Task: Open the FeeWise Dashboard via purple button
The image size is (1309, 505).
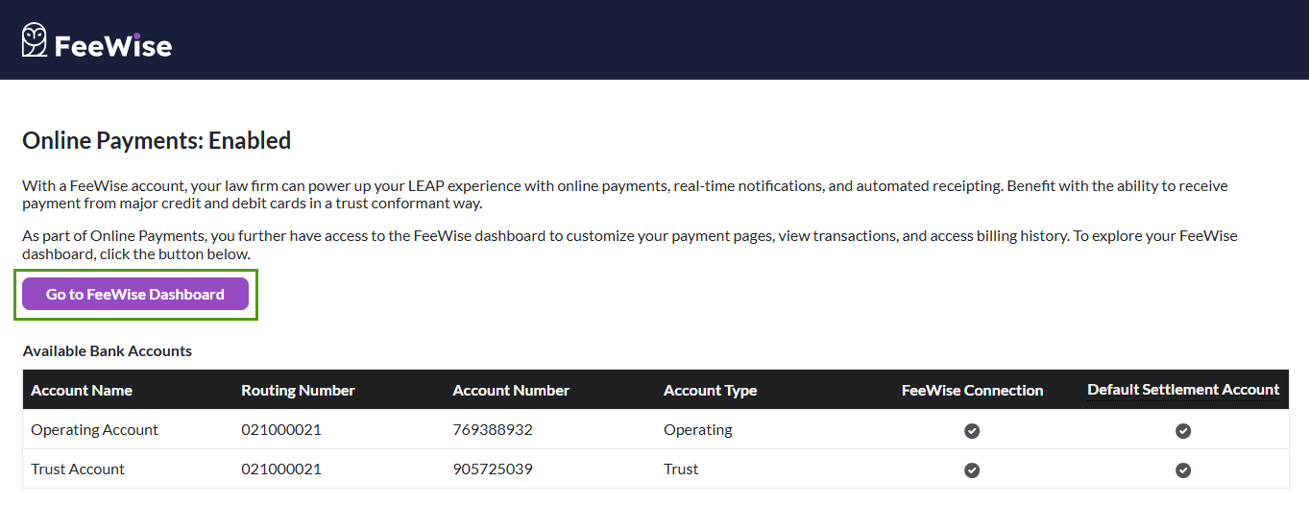Action: click(135, 295)
